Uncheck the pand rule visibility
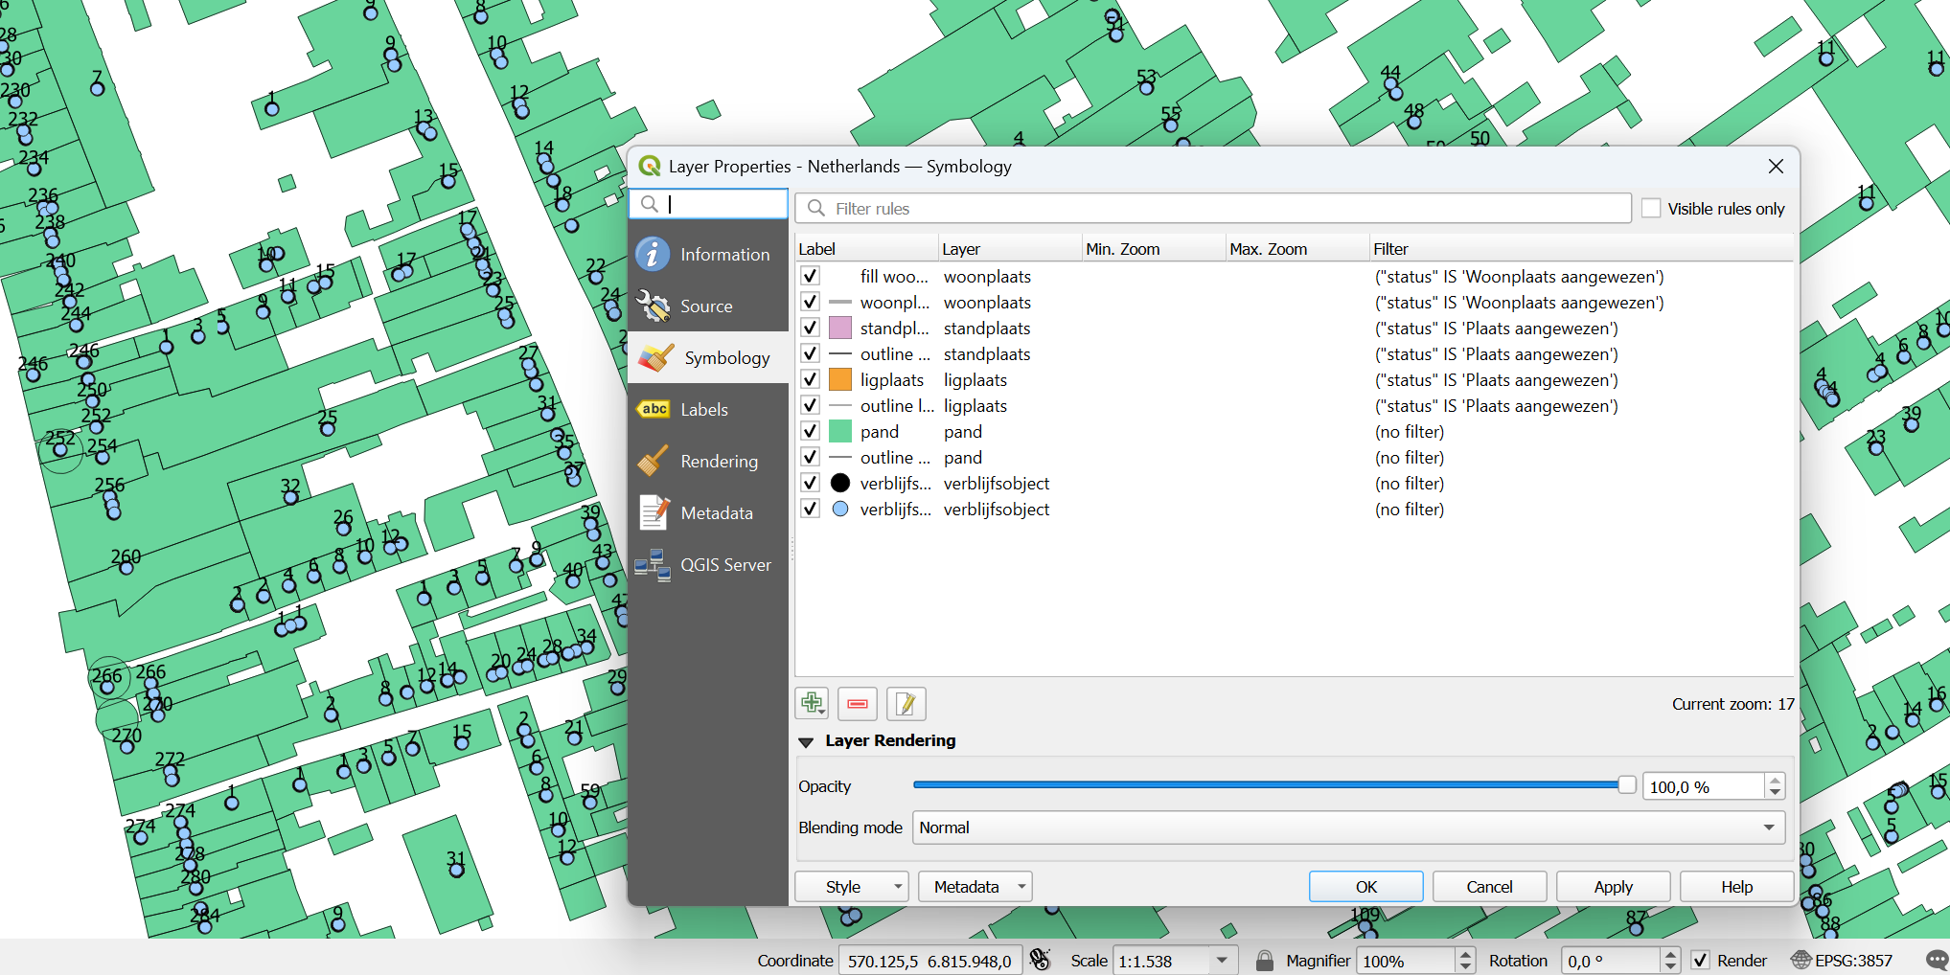Screen dimensions: 1950x975 [810, 431]
